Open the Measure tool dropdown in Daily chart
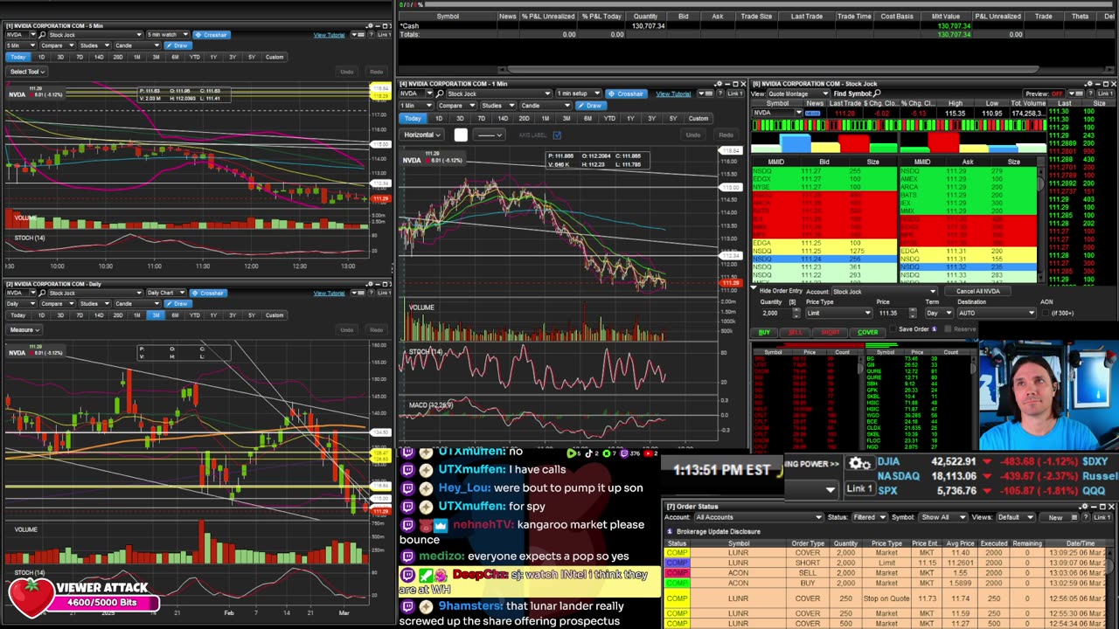This screenshot has height=629, width=1119. pyautogui.click(x=24, y=329)
